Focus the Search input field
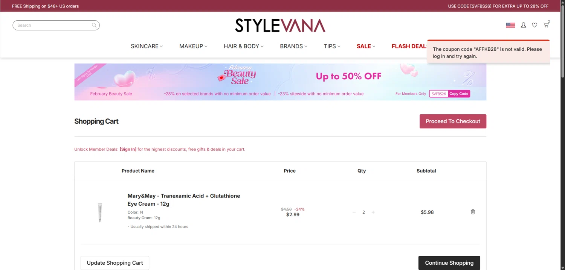The width and height of the screenshot is (565, 270). pos(56,25)
